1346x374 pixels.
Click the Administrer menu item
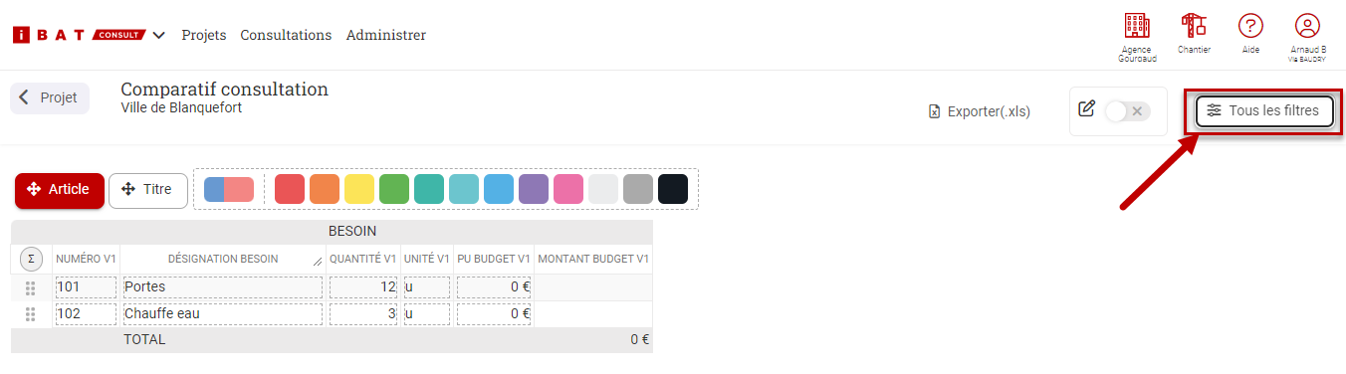386,35
